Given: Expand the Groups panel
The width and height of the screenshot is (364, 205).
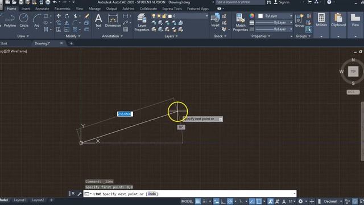Looking at the screenshot, I should coord(303,36).
